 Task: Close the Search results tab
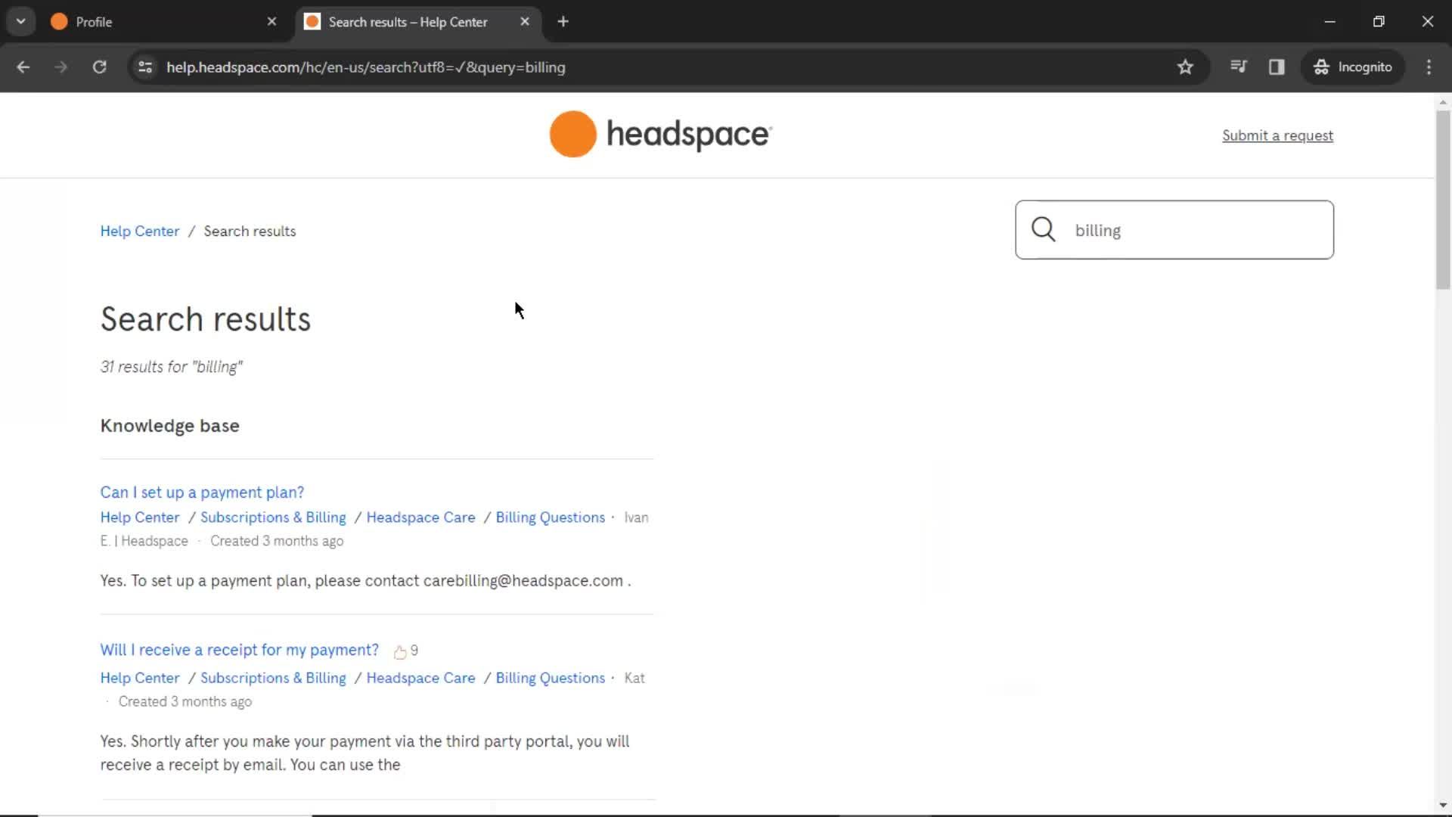pyautogui.click(x=525, y=22)
